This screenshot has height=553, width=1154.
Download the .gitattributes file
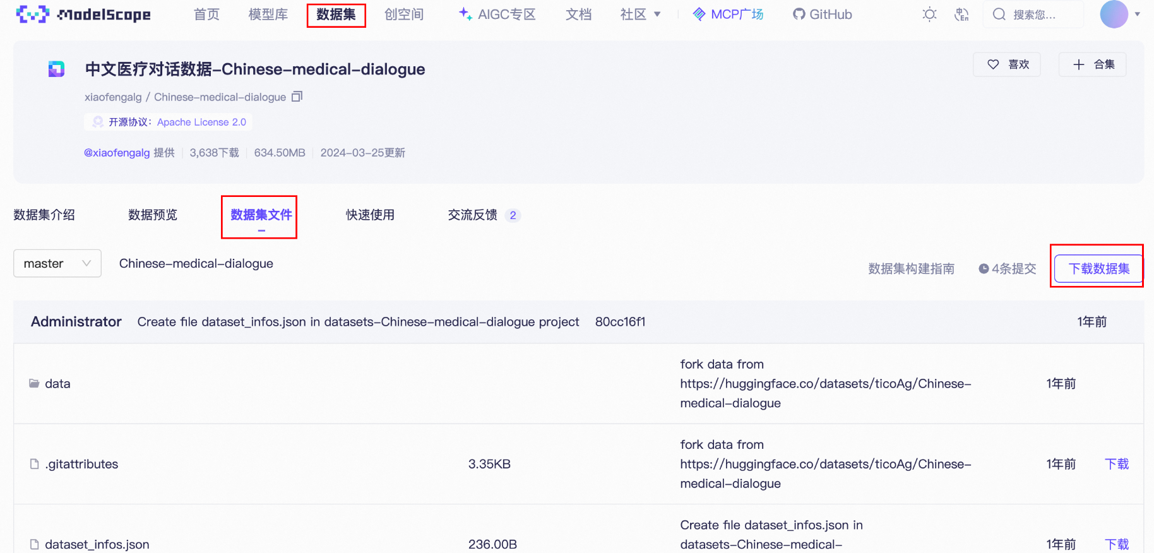1117,464
